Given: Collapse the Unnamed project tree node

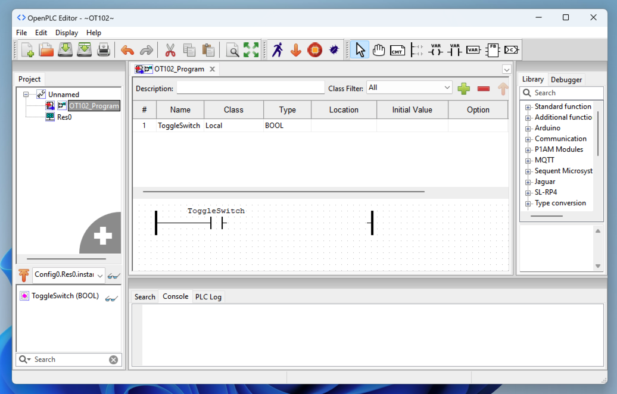Looking at the screenshot, I should [26, 95].
